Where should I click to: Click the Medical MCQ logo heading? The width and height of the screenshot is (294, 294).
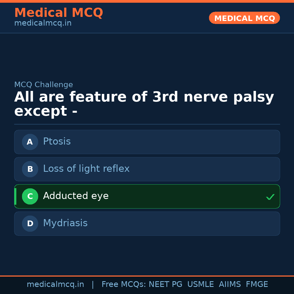[x=59, y=13]
